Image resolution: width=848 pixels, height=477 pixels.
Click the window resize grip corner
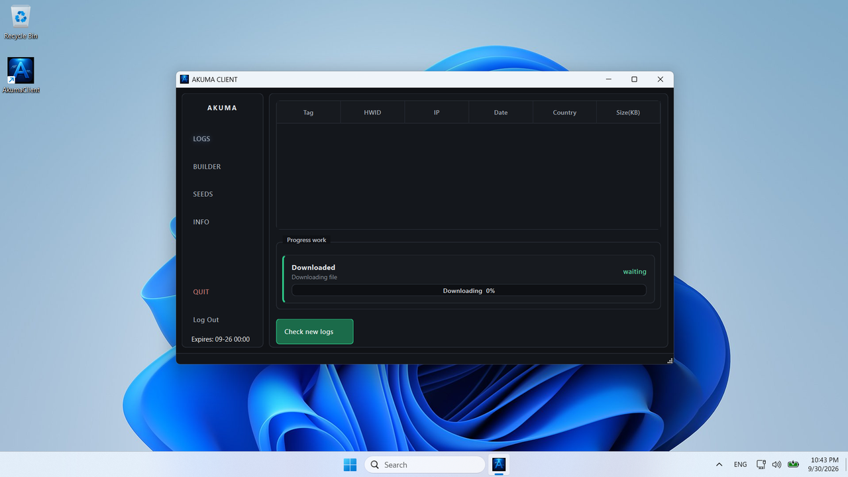(x=670, y=360)
